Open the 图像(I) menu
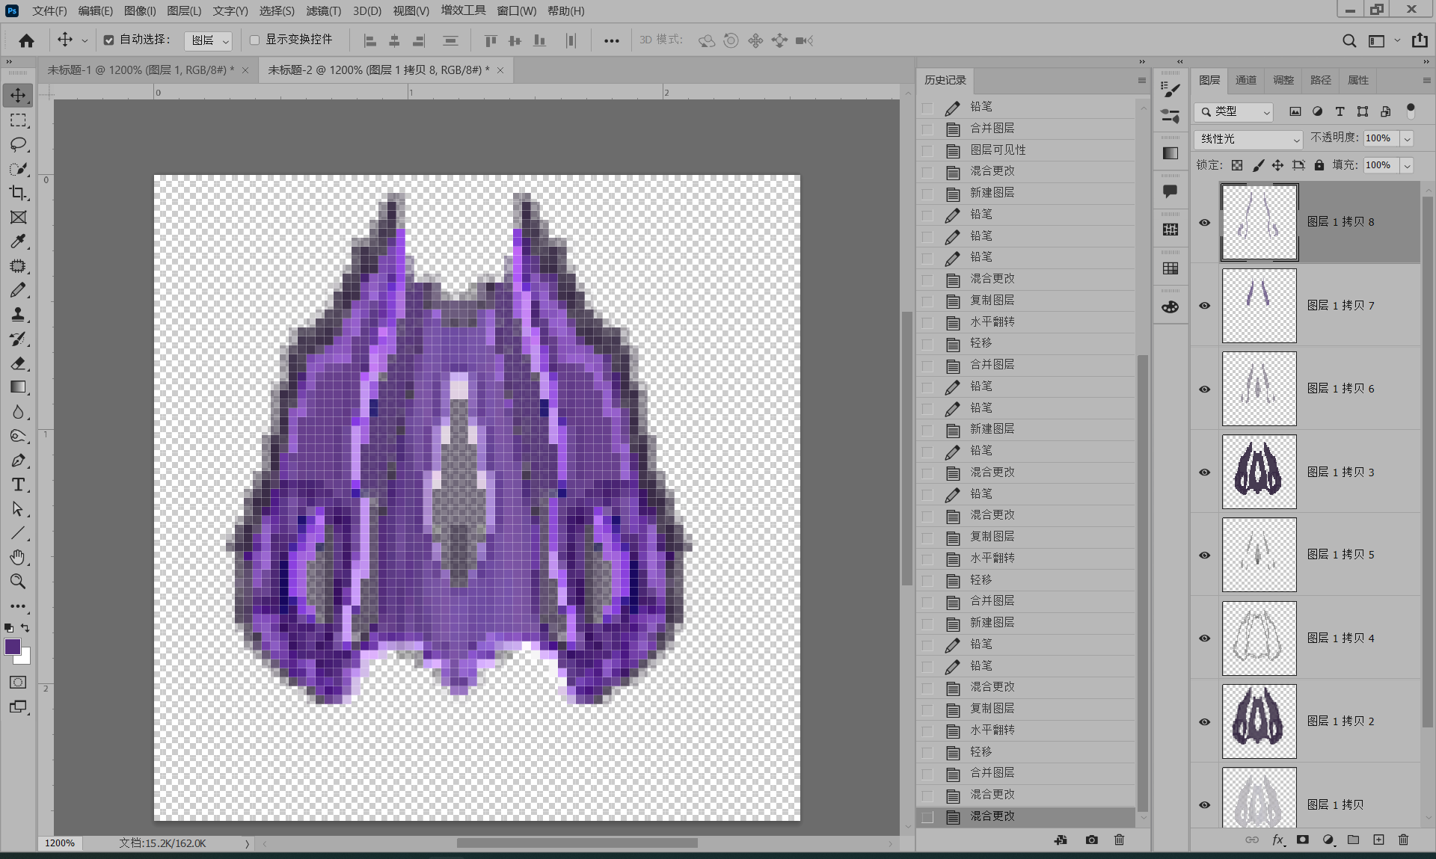This screenshot has height=859, width=1436. click(x=140, y=10)
